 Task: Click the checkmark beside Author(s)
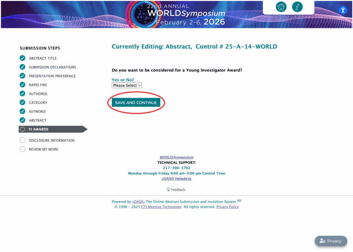[22, 94]
